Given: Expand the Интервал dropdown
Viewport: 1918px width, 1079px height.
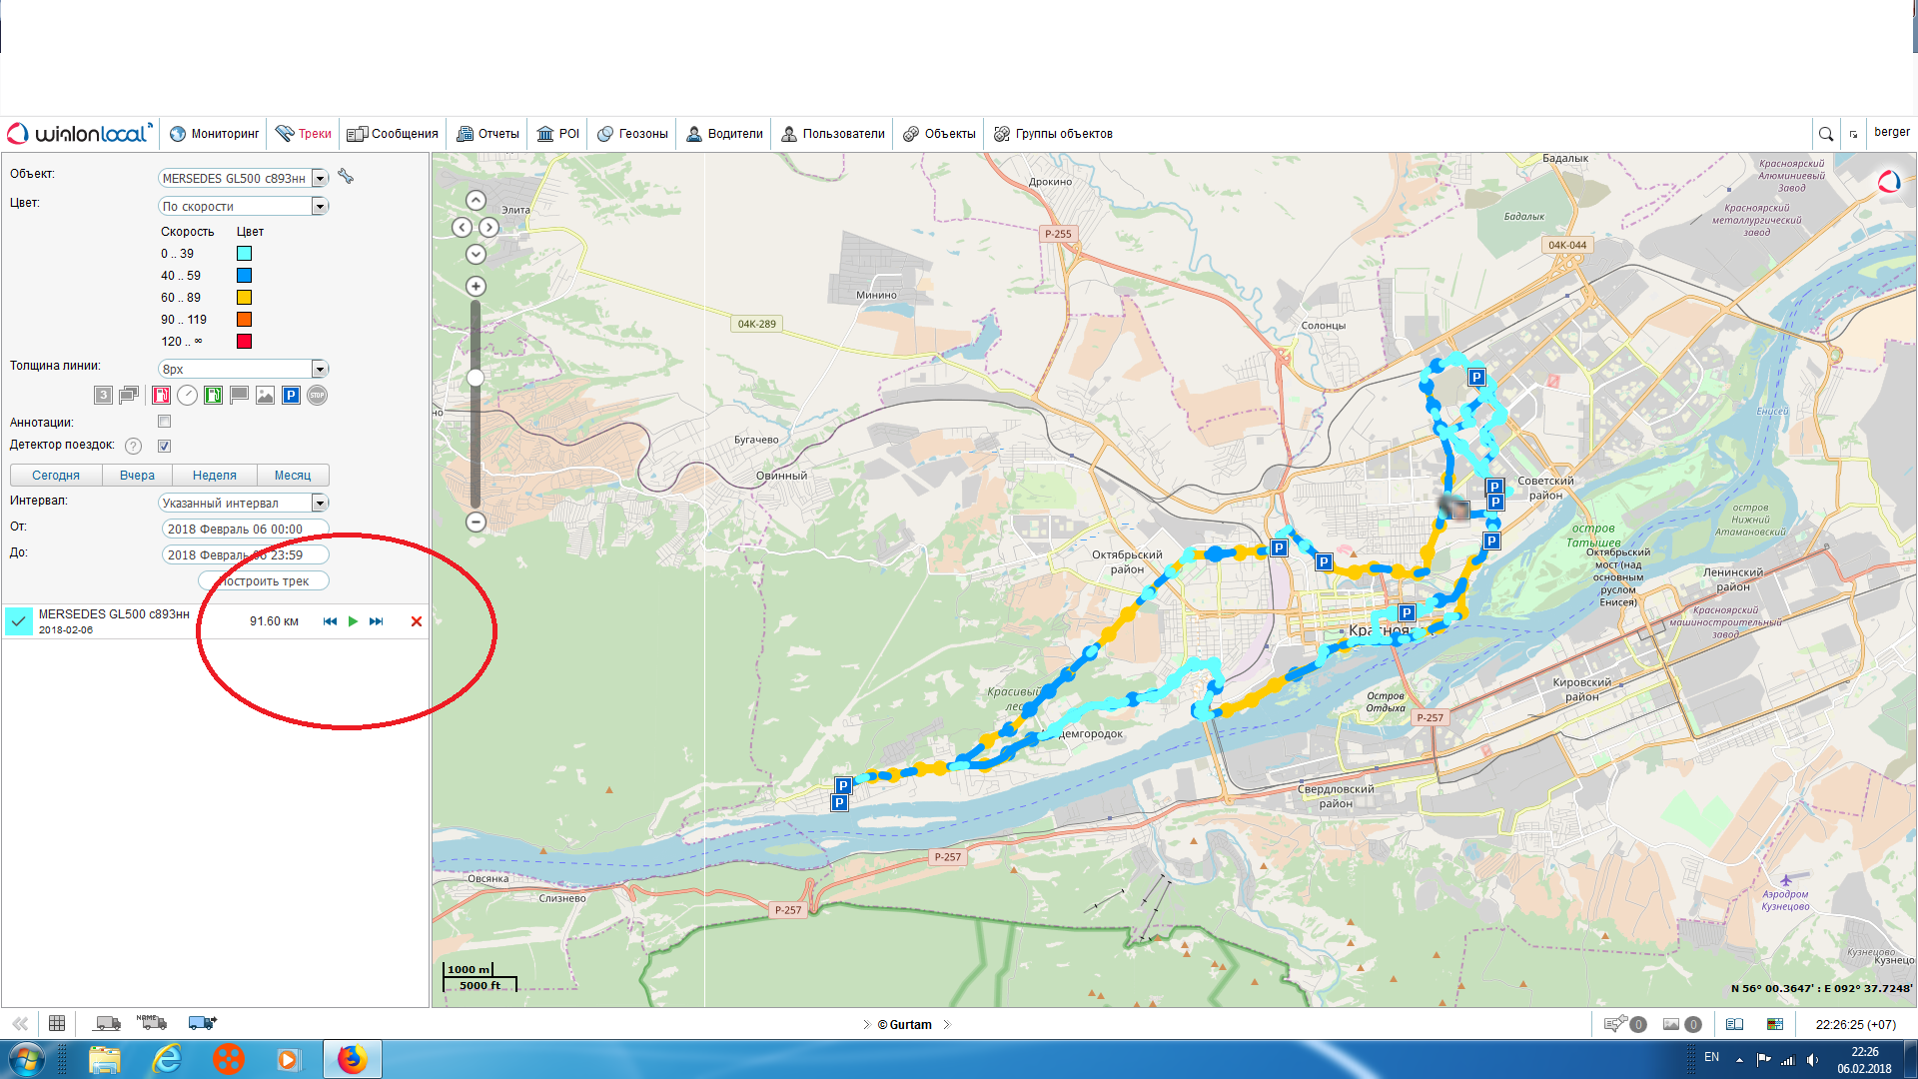Looking at the screenshot, I should pos(320,503).
